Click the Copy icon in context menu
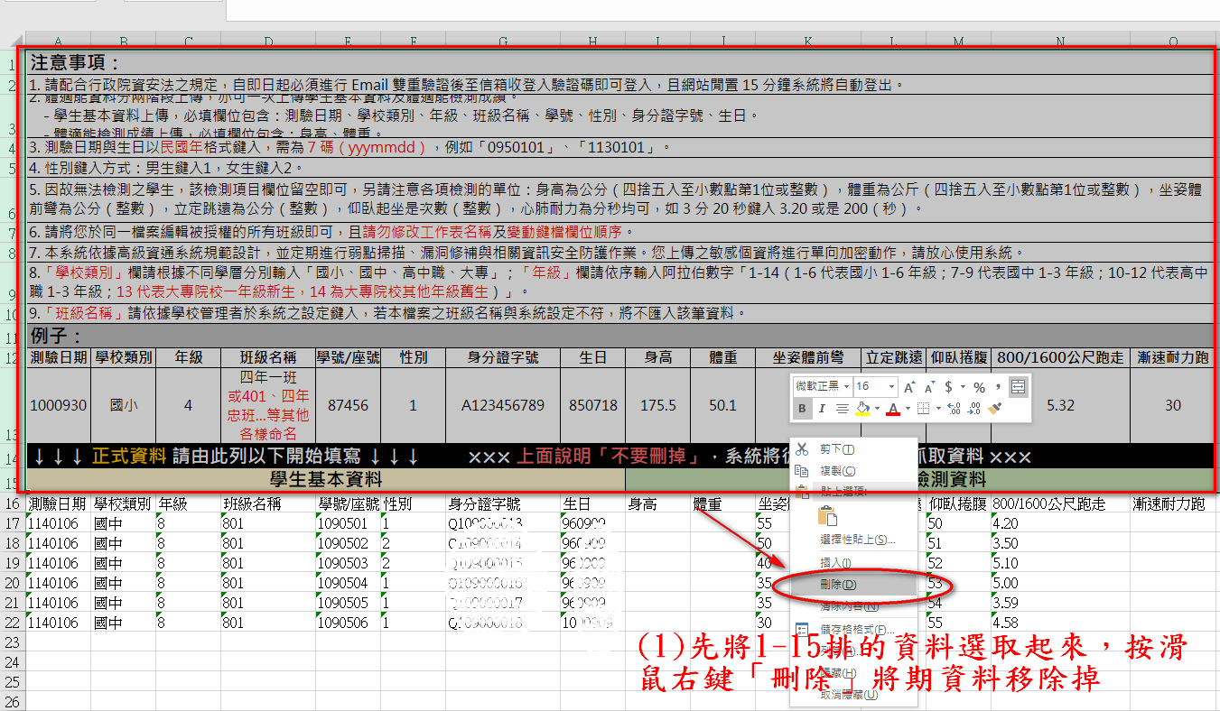 [x=800, y=471]
